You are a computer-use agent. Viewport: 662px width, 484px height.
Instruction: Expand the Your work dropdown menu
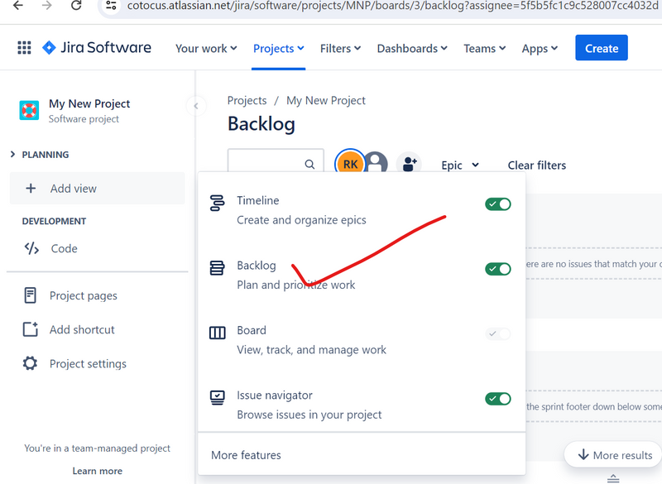pyautogui.click(x=206, y=49)
